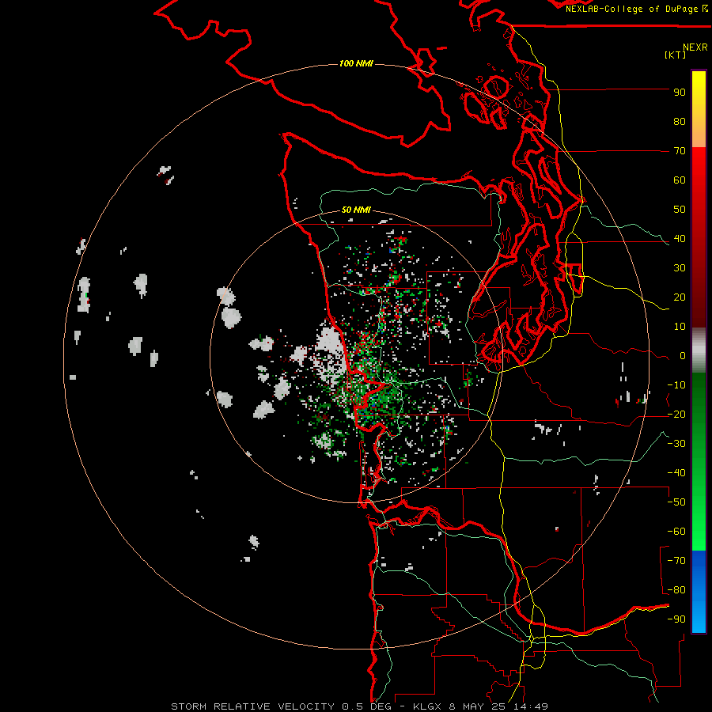The image size is (712, 712).
Task: Click the -90 value on velocity scale
Action: point(676,619)
